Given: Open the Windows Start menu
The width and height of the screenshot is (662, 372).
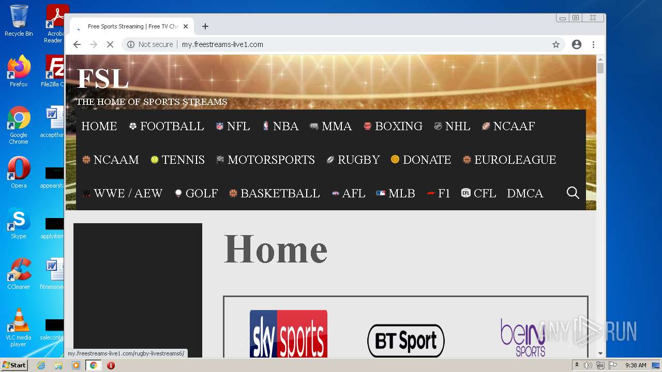Looking at the screenshot, I should pyautogui.click(x=14, y=365).
